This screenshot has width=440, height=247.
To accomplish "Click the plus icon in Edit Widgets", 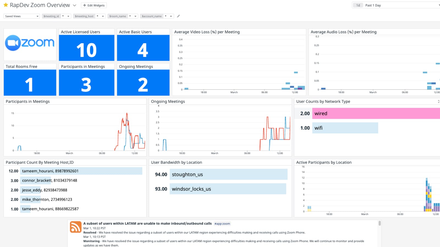I will point(85,5).
